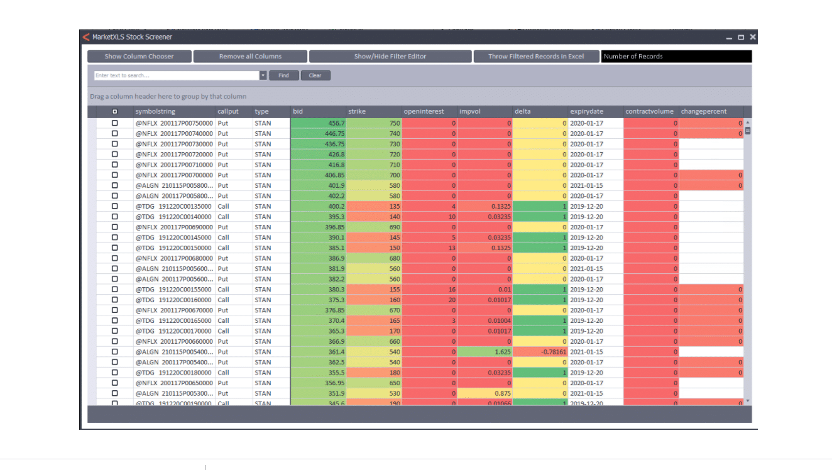The width and height of the screenshot is (832, 470).
Task: Click the MarketXLS logo icon in title bar
Action: (x=85, y=37)
